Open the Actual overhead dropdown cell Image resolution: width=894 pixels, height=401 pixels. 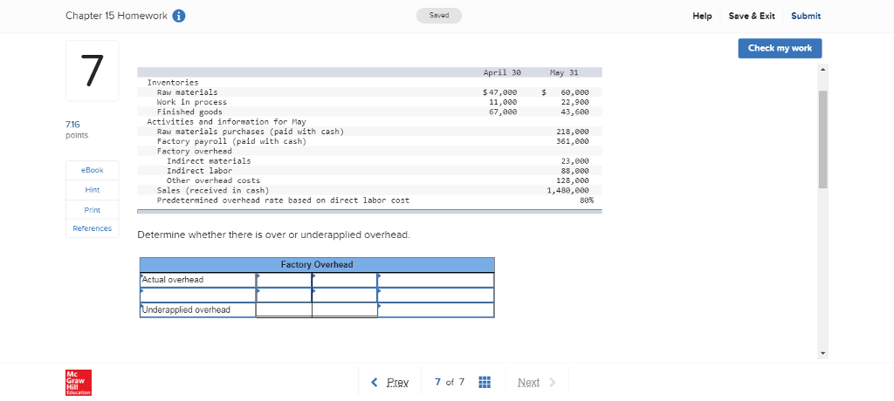click(x=197, y=280)
